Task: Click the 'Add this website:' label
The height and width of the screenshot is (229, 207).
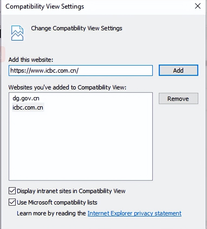Action: [x=31, y=59]
